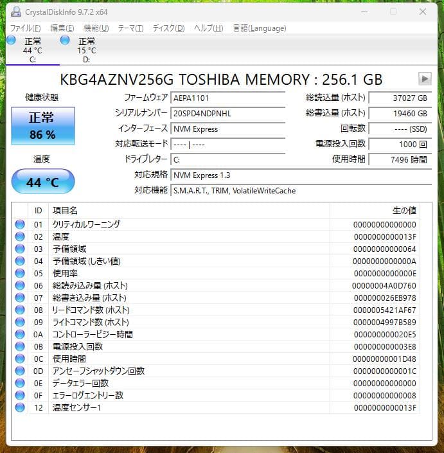The width and height of the screenshot is (444, 453).
Task: Click the 対応規格 field NVM Express 1.3
Action: pos(301,175)
